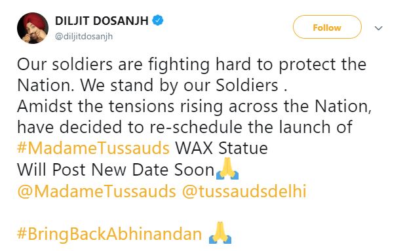The height and width of the screenshot is (251, 405).
Task: Click the 'Amidst the tensions rising' line
Action: tap(194, 106)
